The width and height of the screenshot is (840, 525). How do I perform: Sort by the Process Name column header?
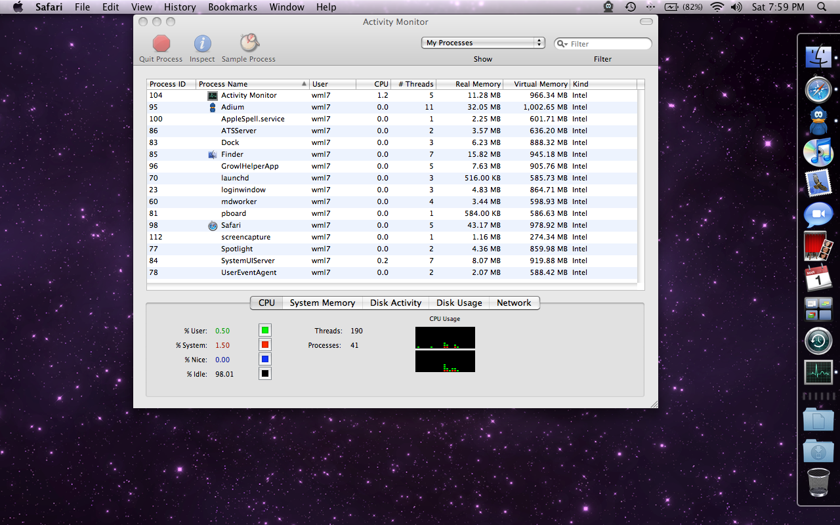coord(253,84)
